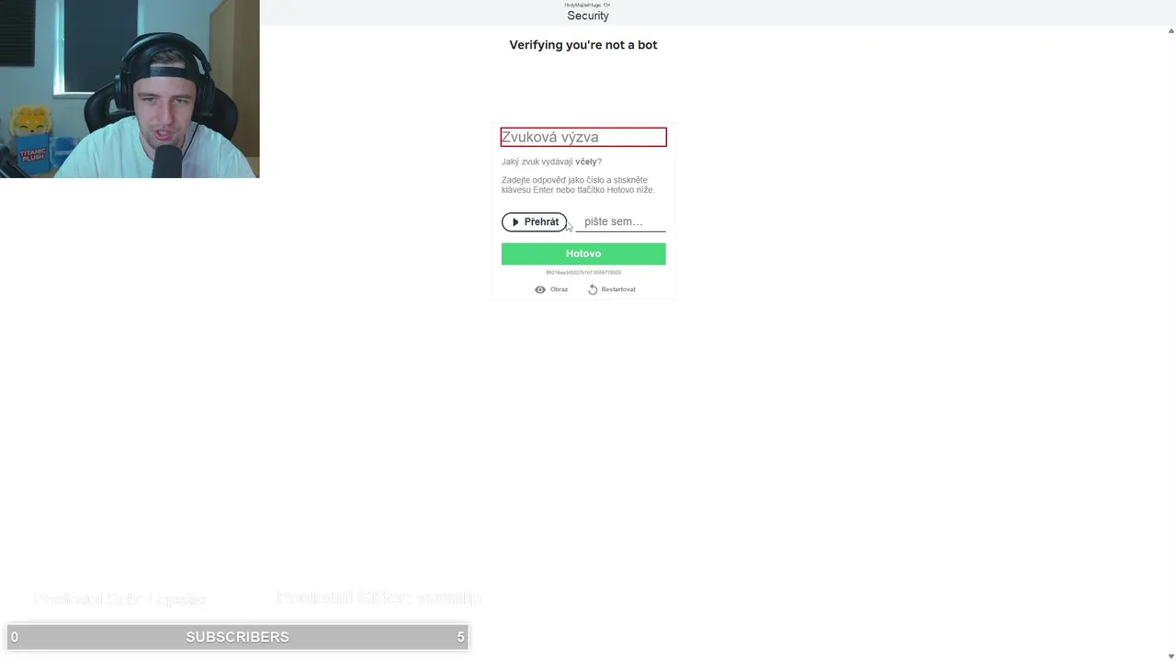
Task: Click the scrollbar down arrow at bottom right
Action: (x=1170, y=655)
